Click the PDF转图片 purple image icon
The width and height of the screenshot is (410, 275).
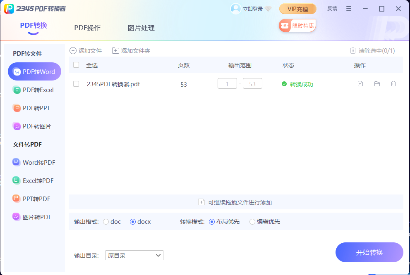(17, 126)
